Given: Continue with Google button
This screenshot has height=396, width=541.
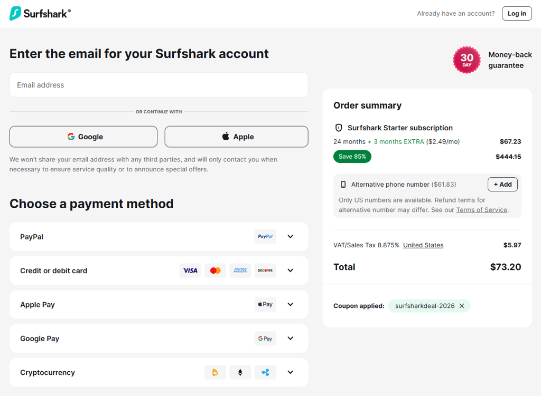Looking at the screenshot, I should (x=83, y=137).
